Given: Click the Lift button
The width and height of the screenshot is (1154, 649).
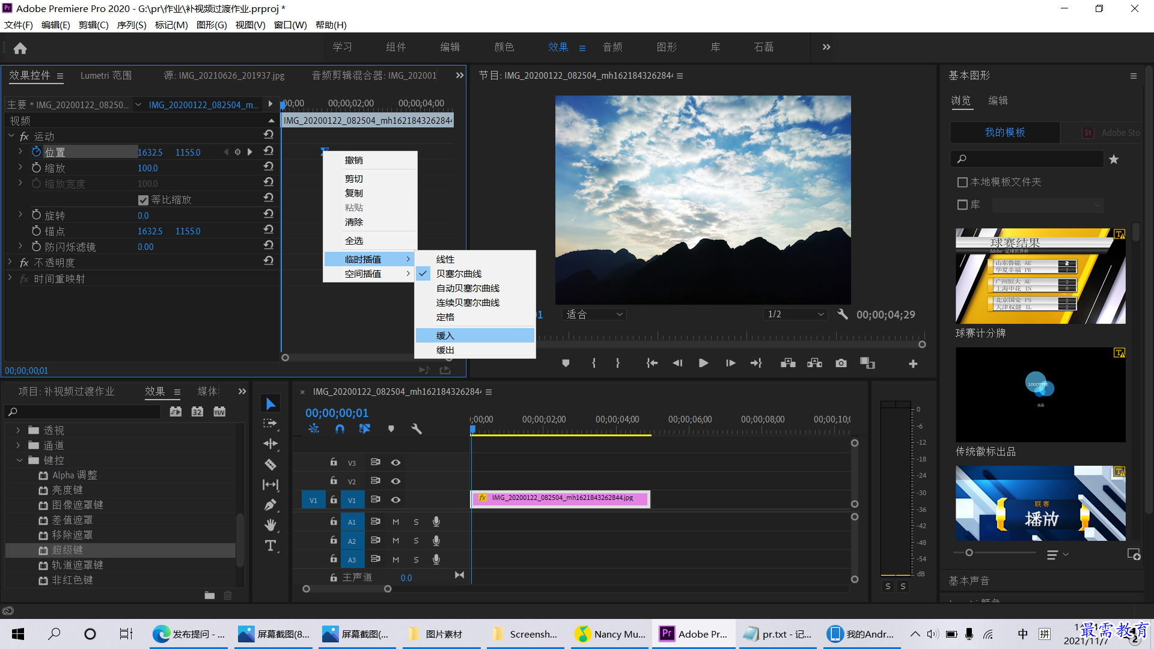Looking at the screenshot, I should point(788,363).
